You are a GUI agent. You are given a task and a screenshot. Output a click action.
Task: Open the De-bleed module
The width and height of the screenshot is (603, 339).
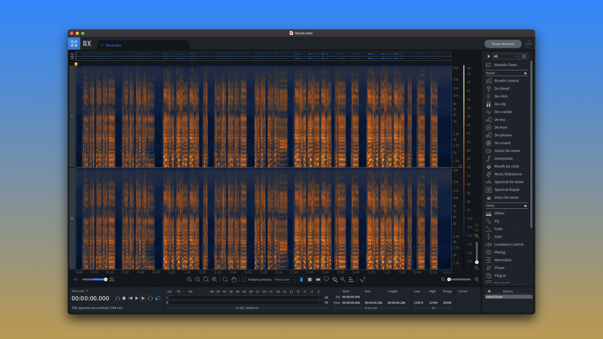pos(506,89)
